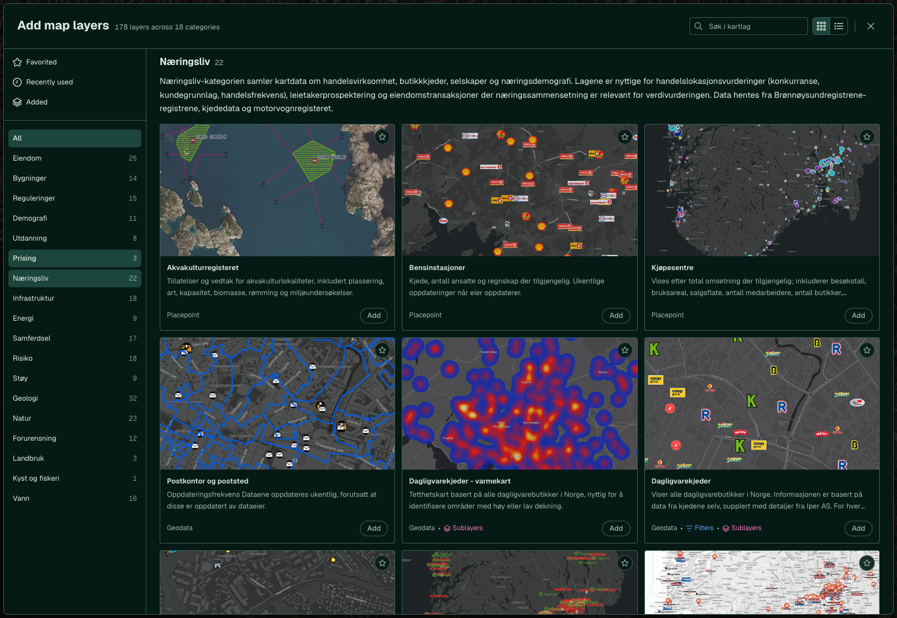897x618 pixels.
Task: Open the Vann category
Action: tap(75, 499)
